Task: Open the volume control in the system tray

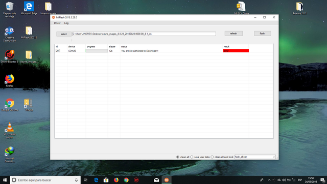Action: click(284, 180)
